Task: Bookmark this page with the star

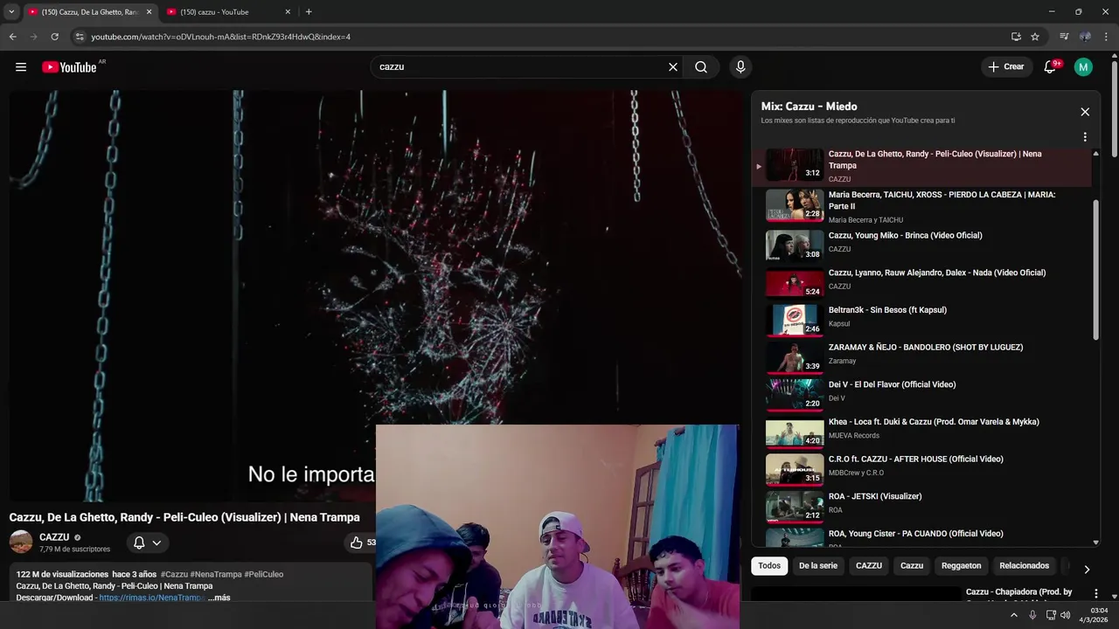Action: coord(1035,37)
